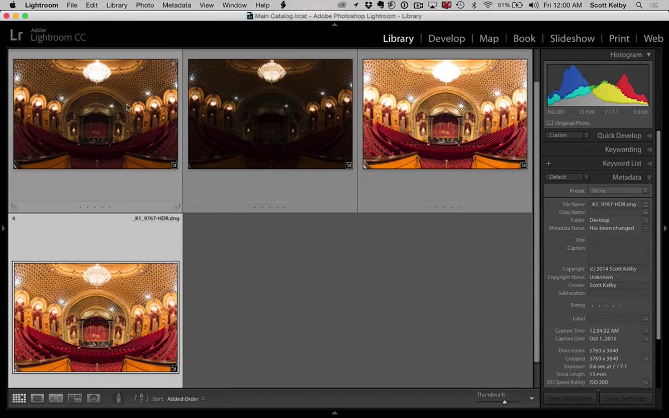Filter by Capture Date arrow icon

point(645,339)
